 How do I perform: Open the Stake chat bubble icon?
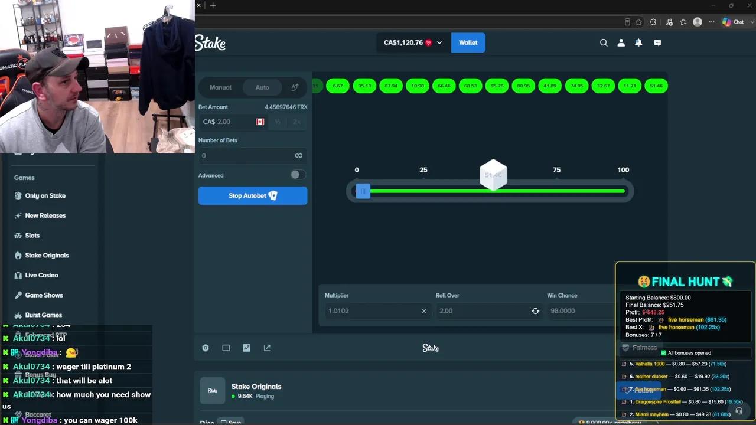pos(657,42)
